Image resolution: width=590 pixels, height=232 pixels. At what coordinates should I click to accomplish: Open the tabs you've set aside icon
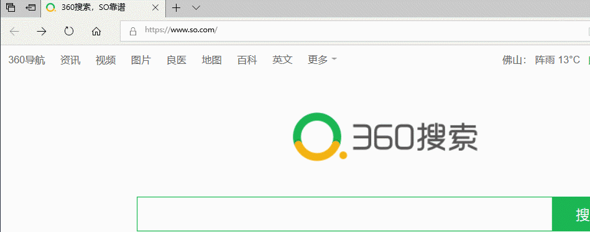coord(10,7)
